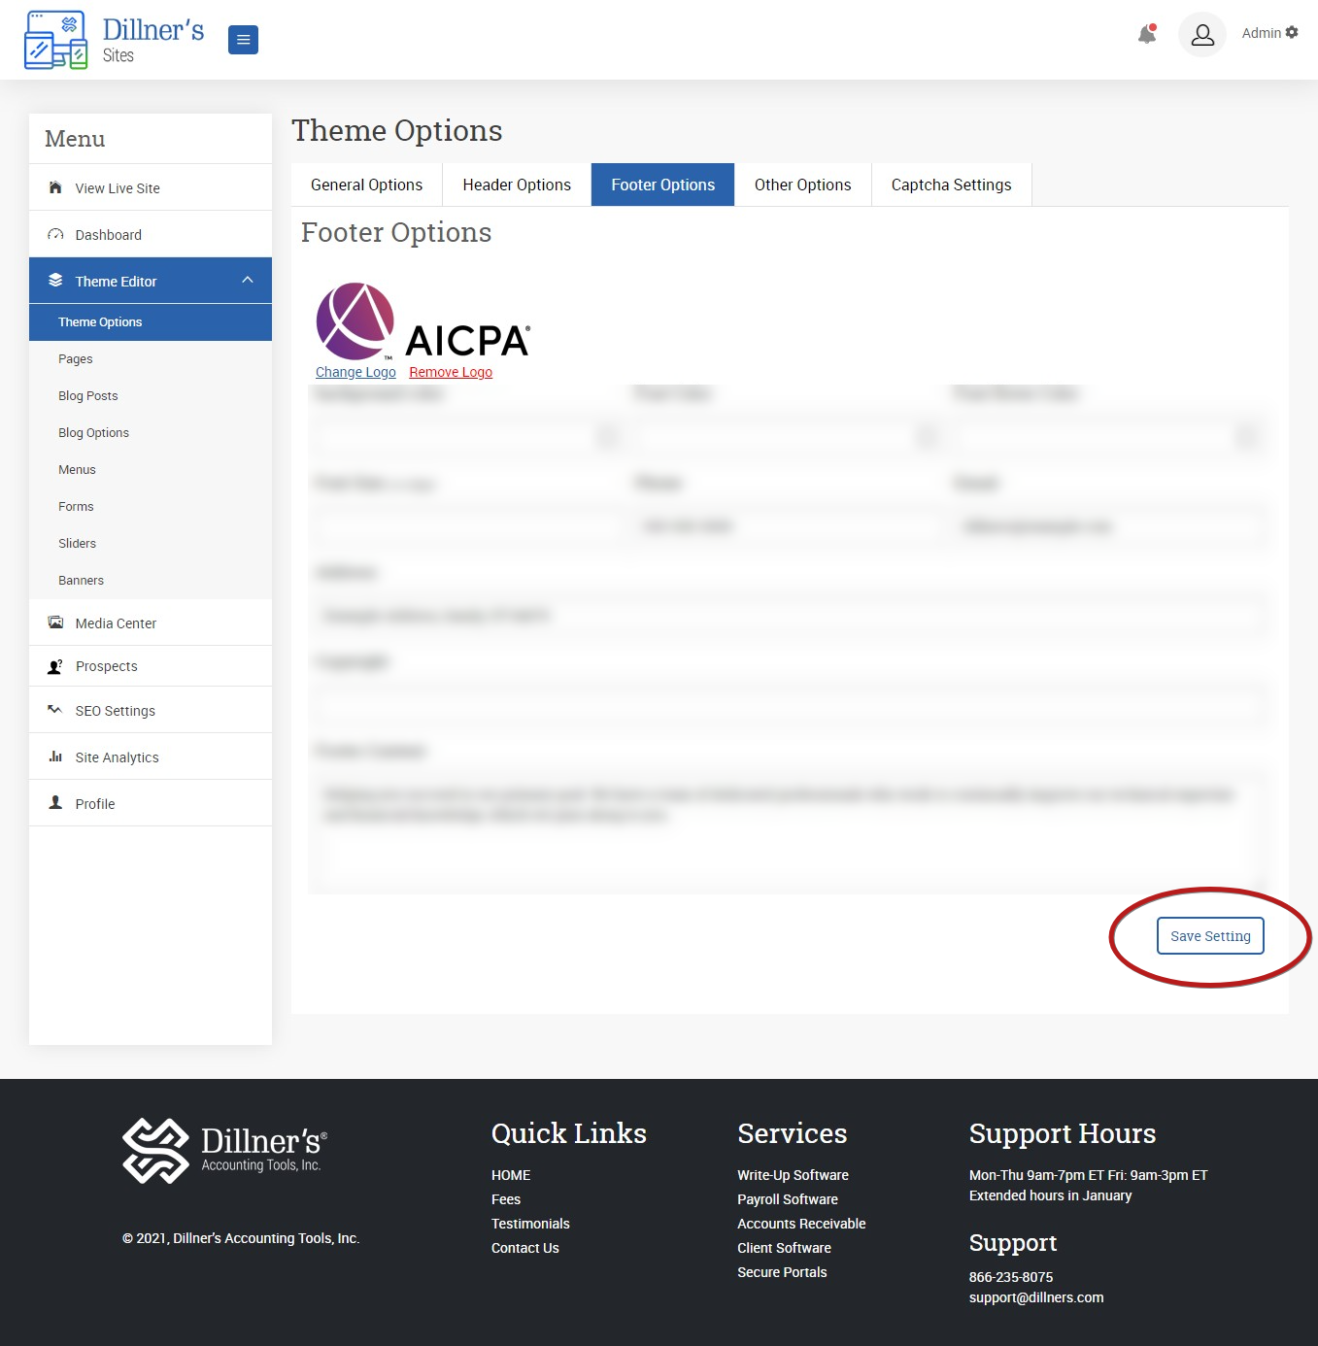Image resolution: width=1318 pixels, height=1346 pixels.
Task: Click the Contact Us quick link
Action: tap(525, 1248)
